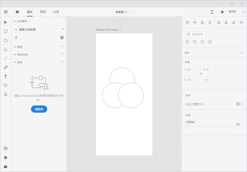
Task: Open the asset filter funnel
Action: pos(16,38)
